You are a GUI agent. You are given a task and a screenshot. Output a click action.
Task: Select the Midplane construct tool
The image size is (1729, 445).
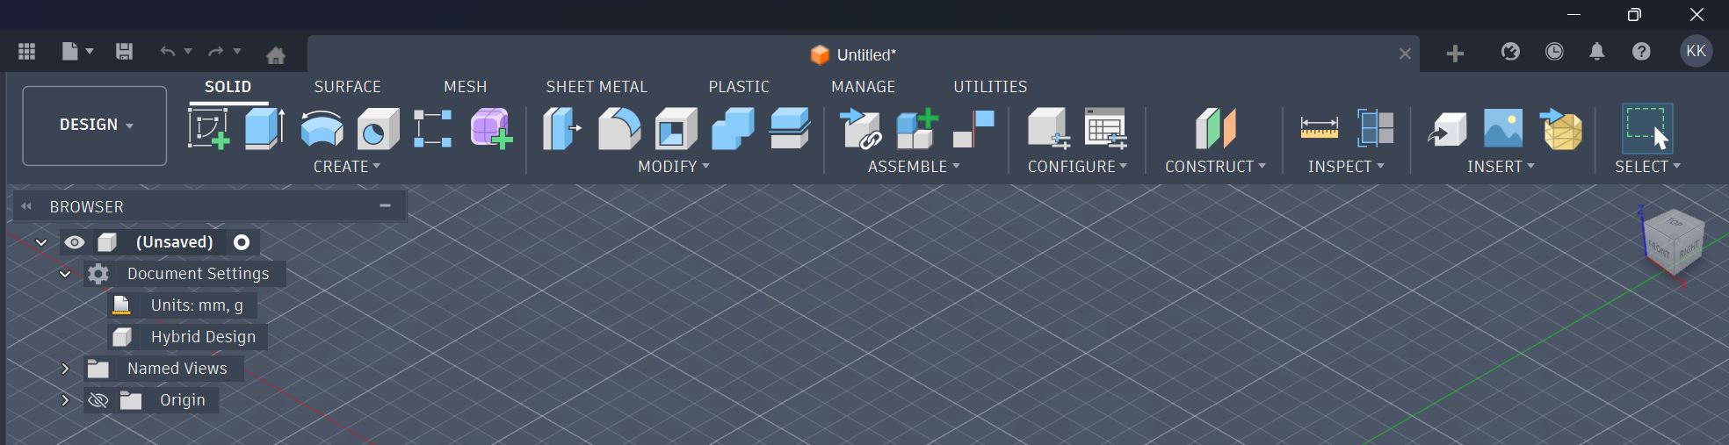[x=1215, y=128]
